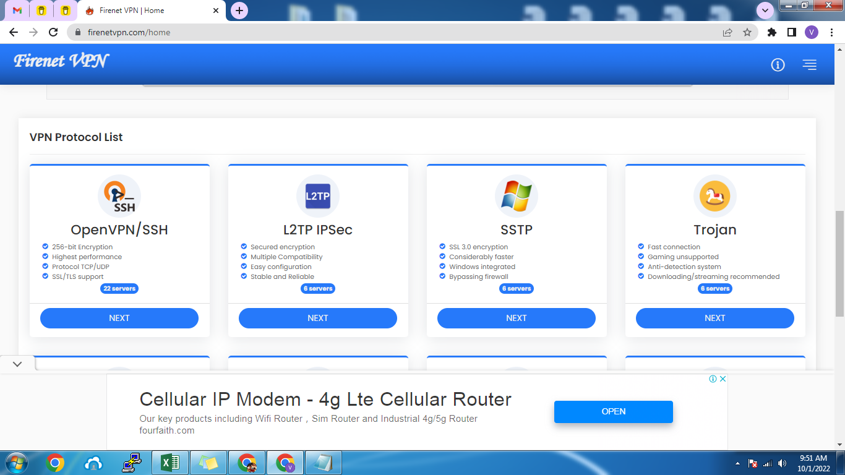Image resolution: width=845 pixels, height=475 pixels.
Task: Open PuTTY from the taskbar
Action: click(x=132, y=463)
